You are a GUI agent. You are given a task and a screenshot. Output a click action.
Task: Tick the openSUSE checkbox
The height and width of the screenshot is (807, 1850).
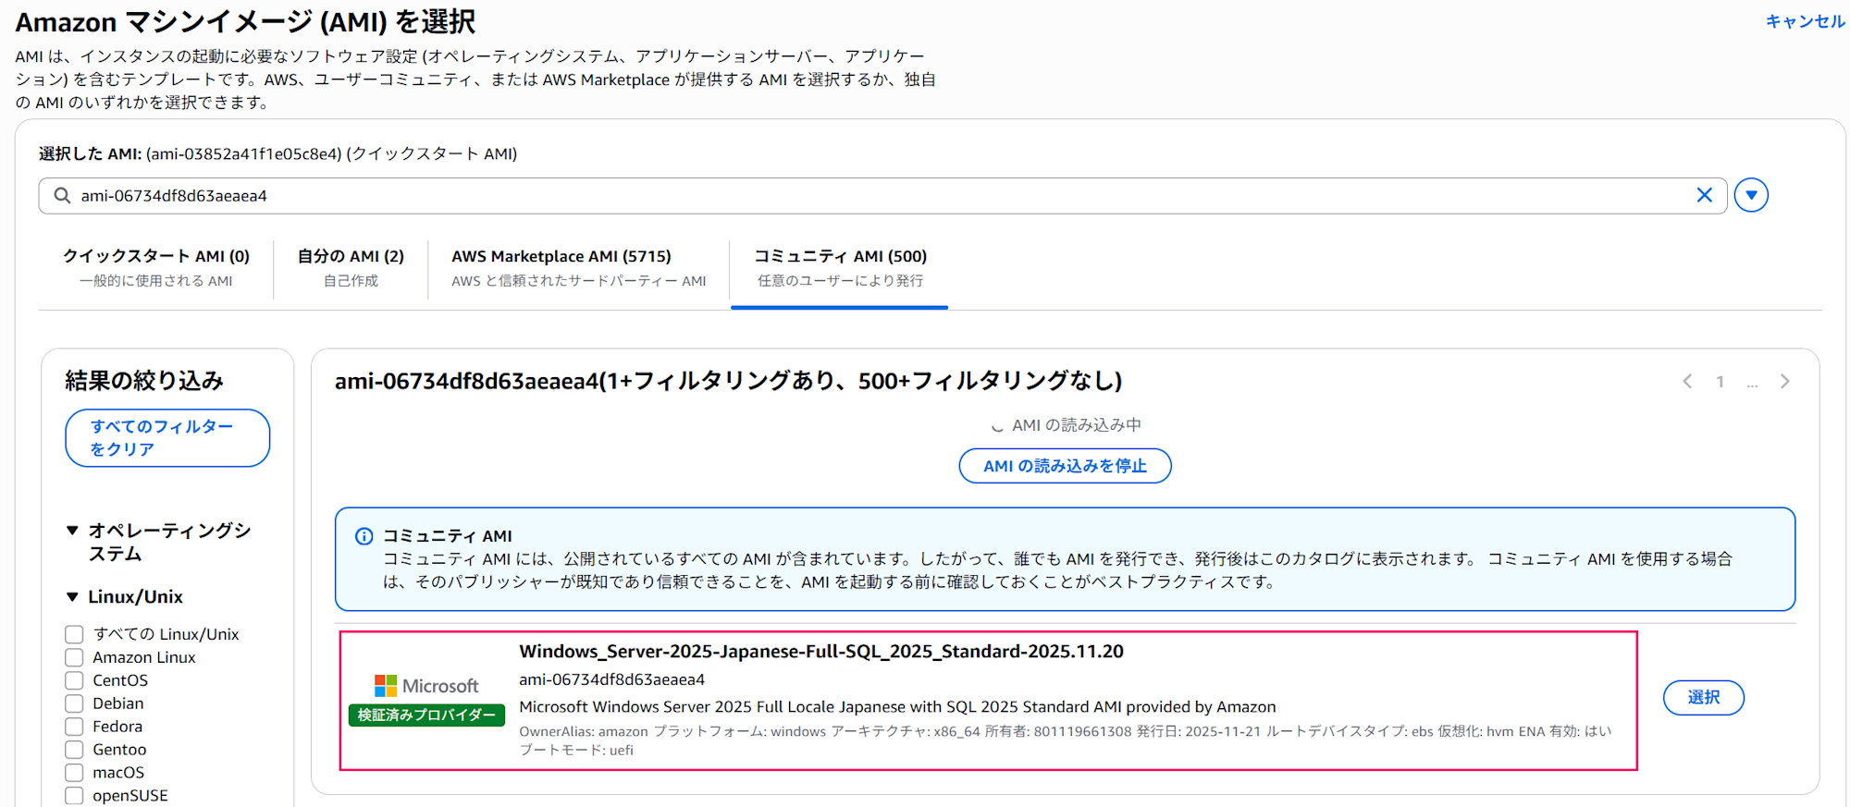coord(74,796)
